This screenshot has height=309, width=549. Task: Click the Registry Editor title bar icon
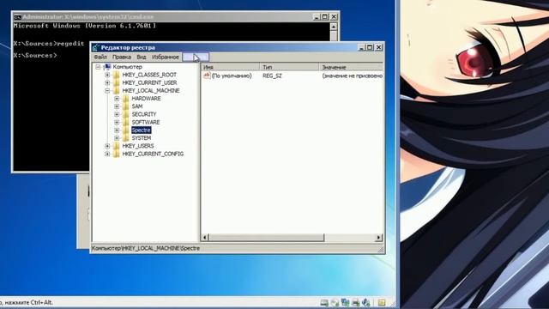[96, 47]
